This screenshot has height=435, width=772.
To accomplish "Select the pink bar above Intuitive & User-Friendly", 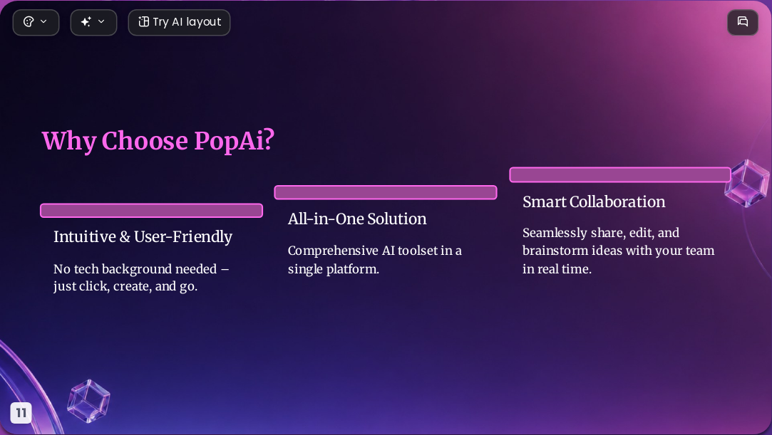I will click(x=151, y=210).
